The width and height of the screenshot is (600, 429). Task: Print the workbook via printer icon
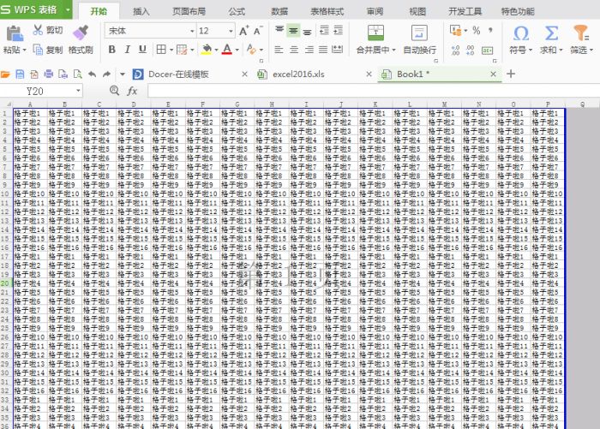pos(49,74)
